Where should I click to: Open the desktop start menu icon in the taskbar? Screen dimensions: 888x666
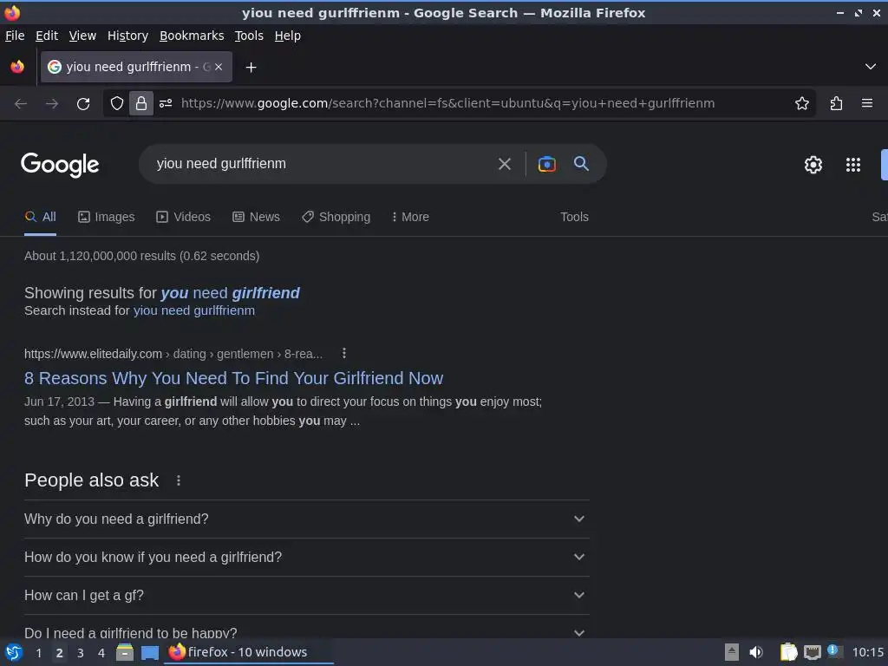coord(14,652)
